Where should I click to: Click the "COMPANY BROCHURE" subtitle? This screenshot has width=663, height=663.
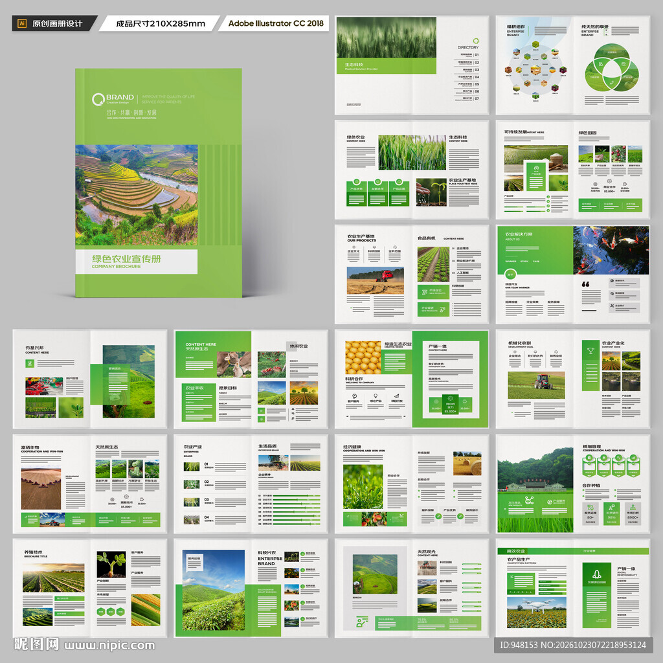[117, 267]
